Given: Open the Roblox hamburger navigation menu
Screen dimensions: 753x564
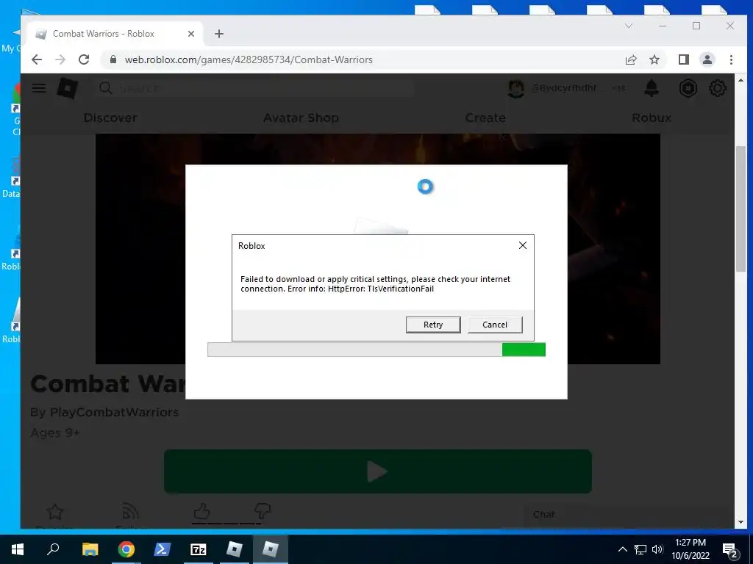Looking at the screenshot, I should coord(39,88).
